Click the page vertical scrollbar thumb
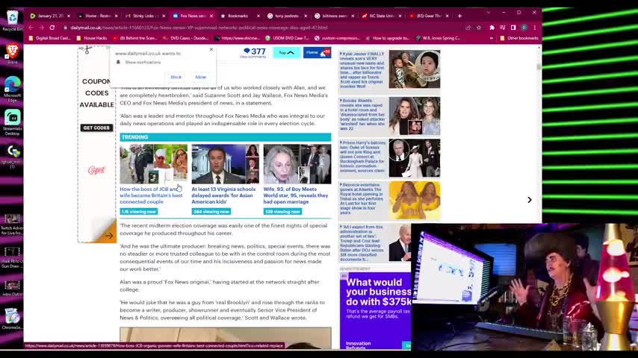 tap(539, 67)
